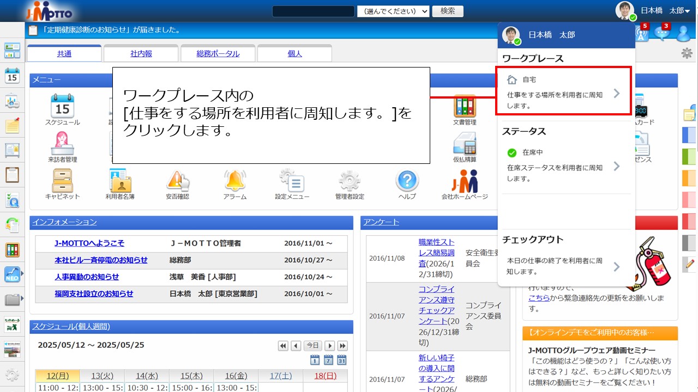Click the User Directory (利用者名簿) icon
Screen dimensions: 698x392
click(120, 183)
